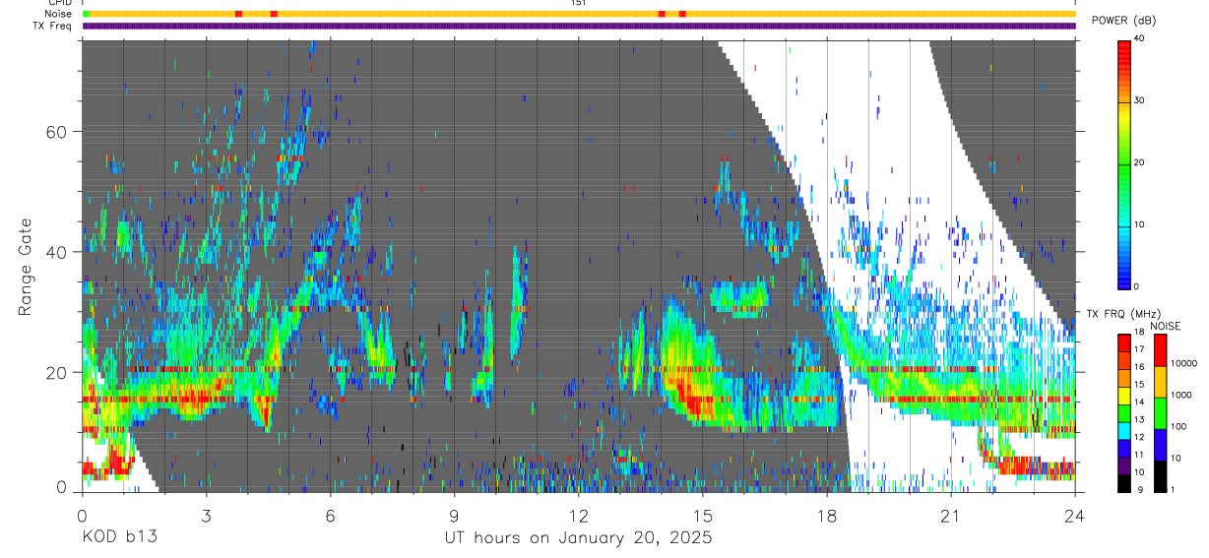Click the TX FRQ (MHz) color scale bar

1124,413
